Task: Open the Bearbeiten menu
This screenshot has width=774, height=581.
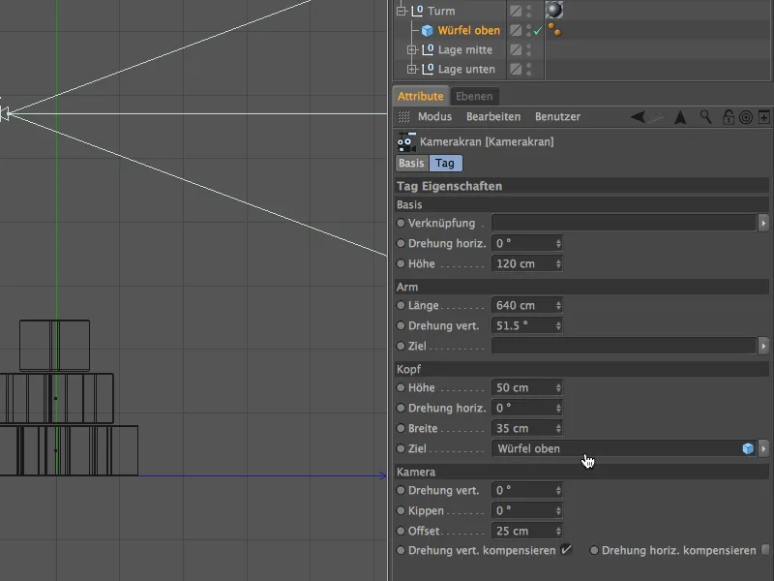Action: click(x=493, y=116)
